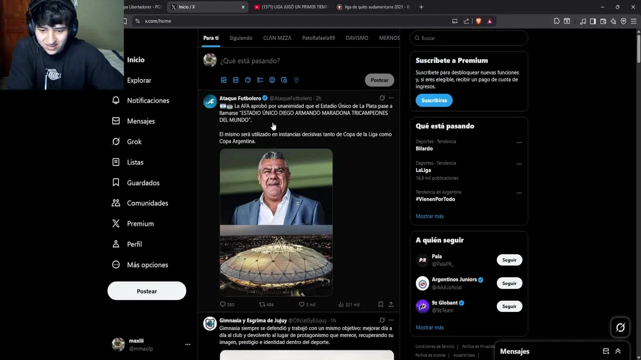Schedule the post with calendar icon
The height and width of the screenshot is (360, 641).
click(284, 80)
